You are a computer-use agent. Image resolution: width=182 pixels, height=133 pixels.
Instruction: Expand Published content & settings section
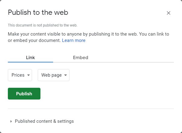[x=44, y=121]
